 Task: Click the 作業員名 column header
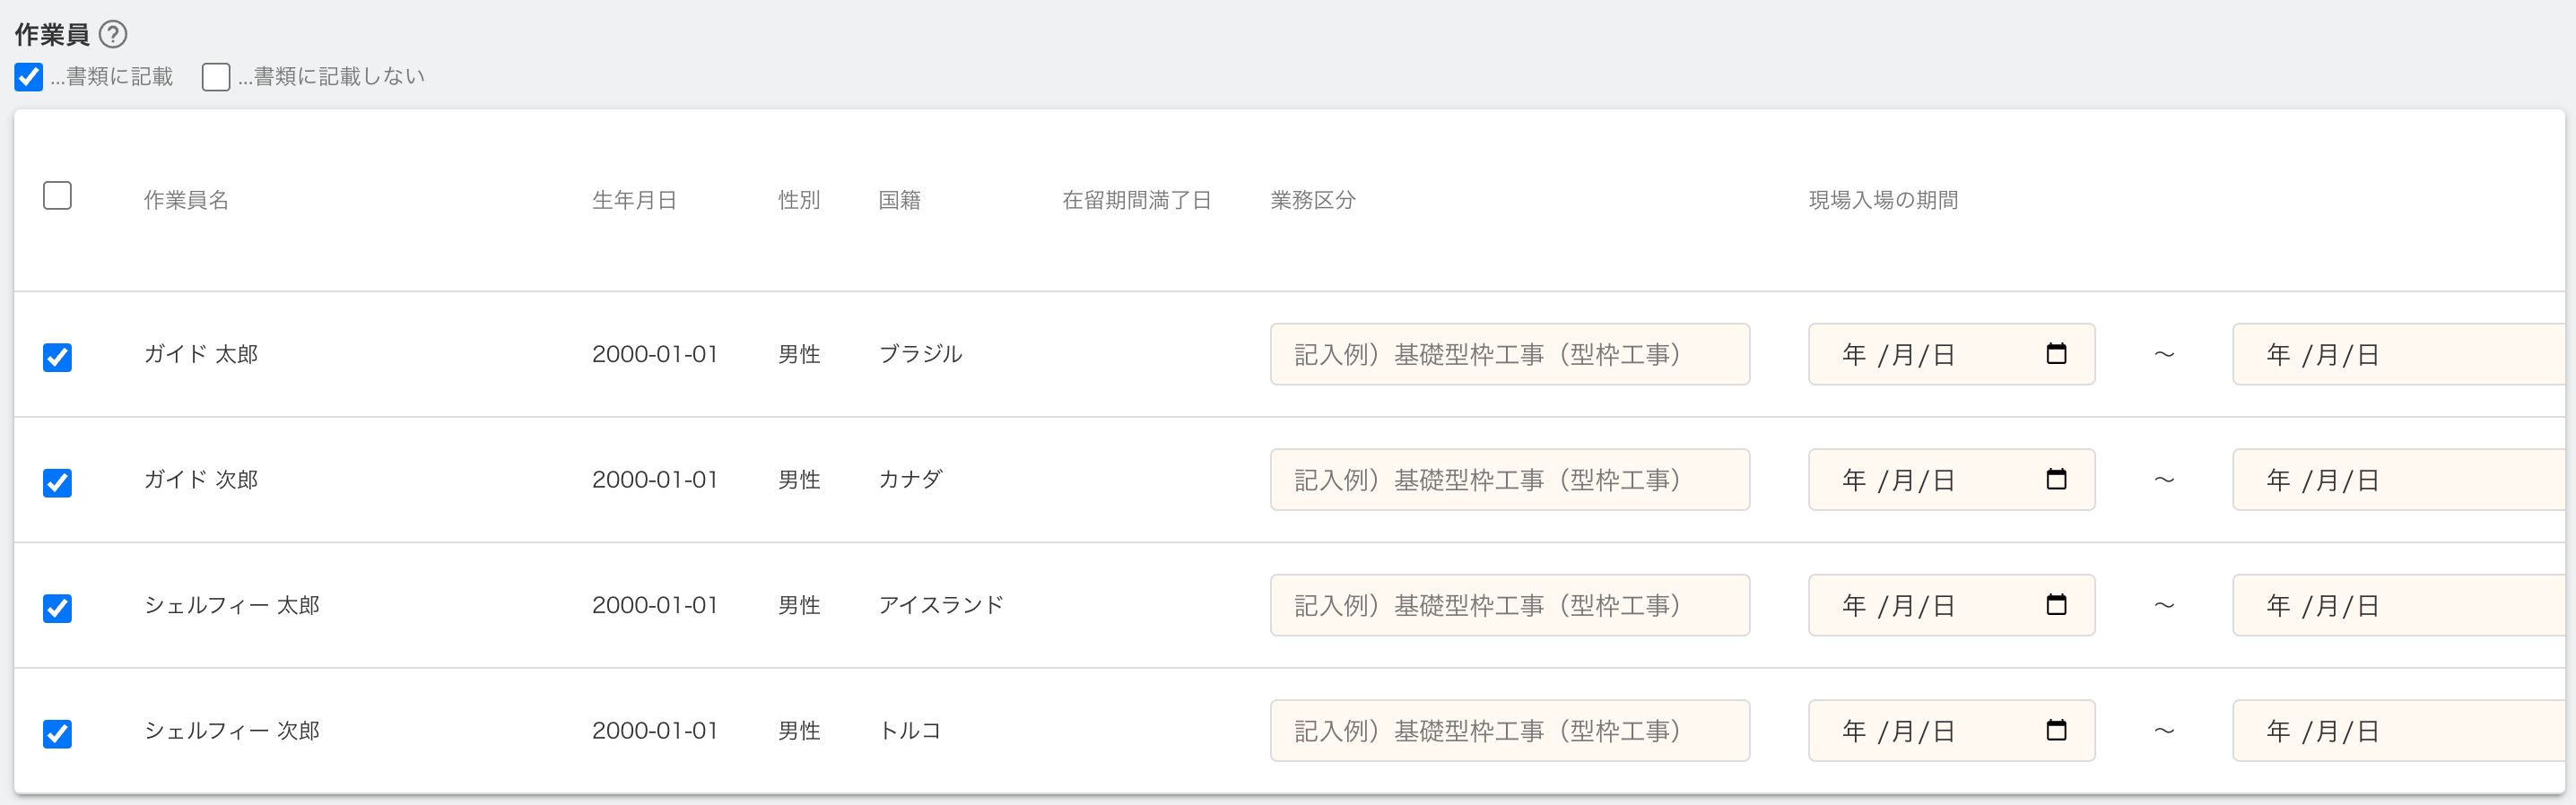tap(186, 200)
